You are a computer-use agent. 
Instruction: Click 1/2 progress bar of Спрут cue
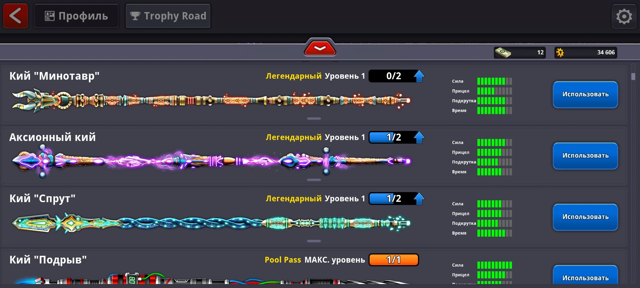pos(394,199)
